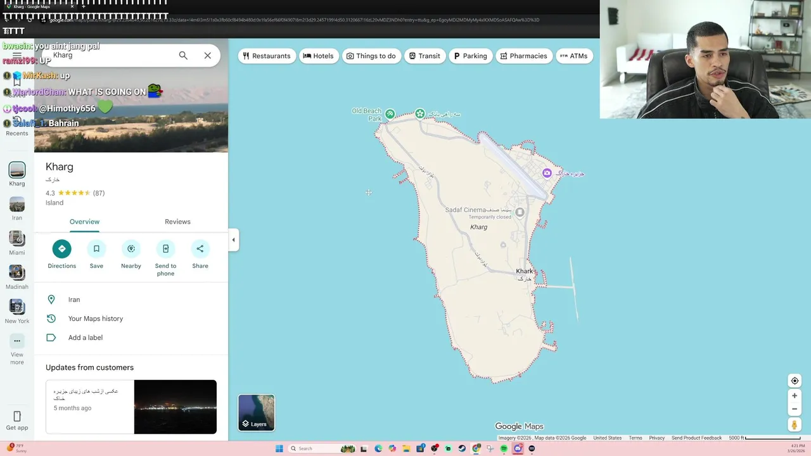Click the Nearby icon button
Image resolution: width=811 pixels, height=456 pixels.
(131, 249)
